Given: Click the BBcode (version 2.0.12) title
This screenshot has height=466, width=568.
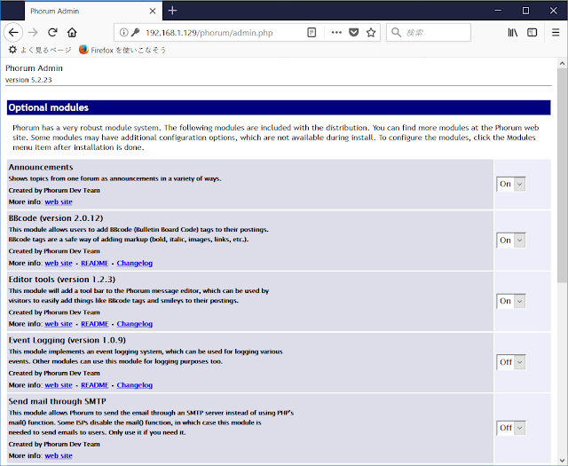Looking at the screenshot, I should (56, 218).
